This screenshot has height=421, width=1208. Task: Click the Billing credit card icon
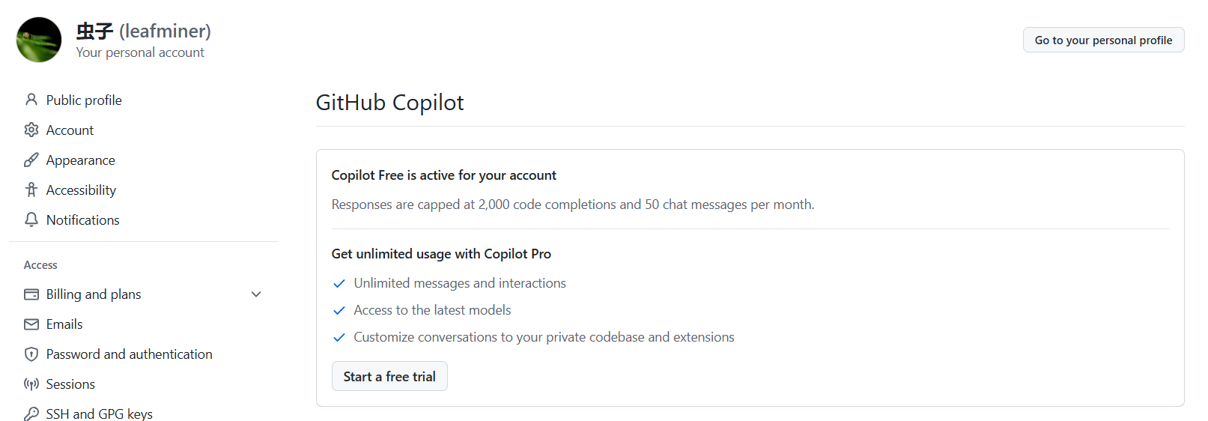pyautogui.click(x=31, y=294)
